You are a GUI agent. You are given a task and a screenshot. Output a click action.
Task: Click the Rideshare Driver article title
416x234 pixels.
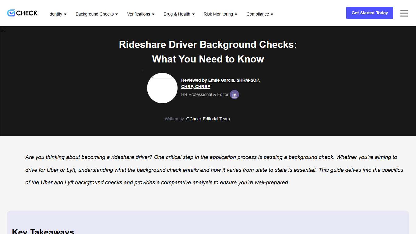pos(208,52)
